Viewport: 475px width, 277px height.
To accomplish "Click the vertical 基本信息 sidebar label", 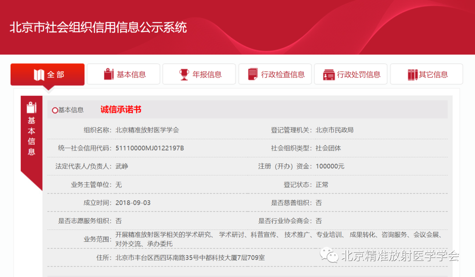I will point(32,136).
